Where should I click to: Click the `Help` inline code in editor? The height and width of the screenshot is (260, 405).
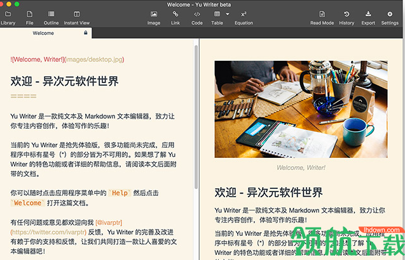coord(120,193)
